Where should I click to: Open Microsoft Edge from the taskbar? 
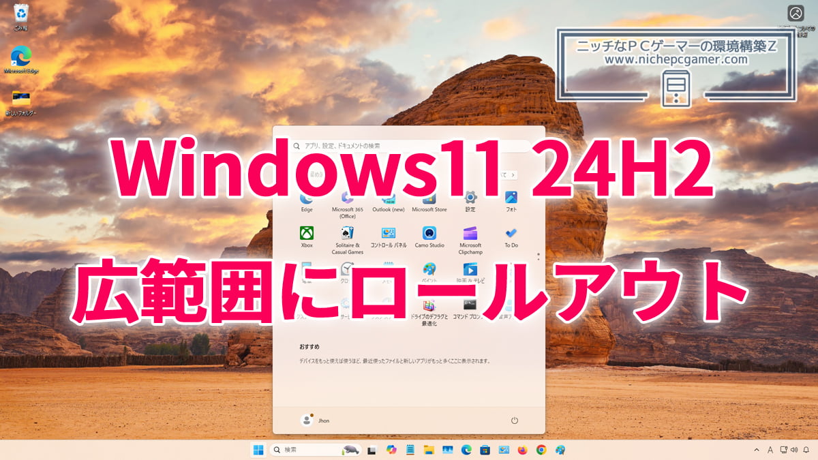pos(466,450)
